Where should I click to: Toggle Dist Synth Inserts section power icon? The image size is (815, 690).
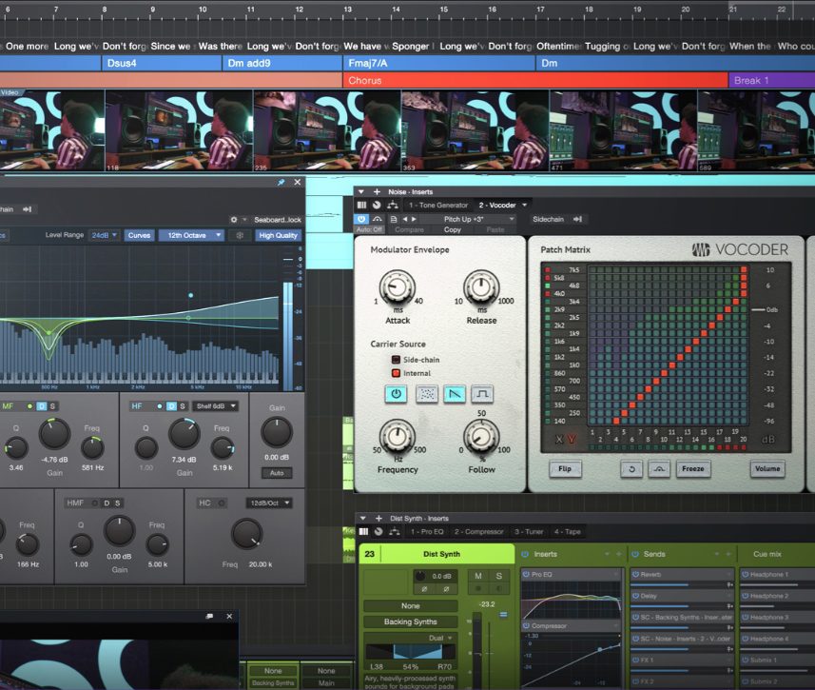tap(525, 554)
